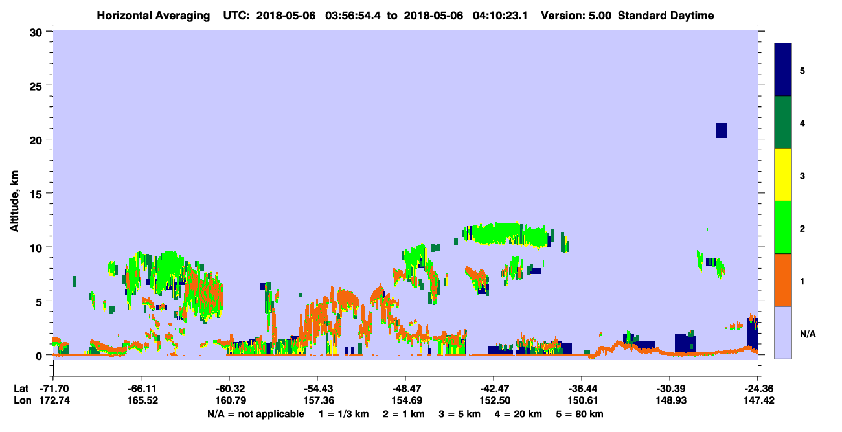
Task: Click the dark blue colorbar segment labeled 5
Action: click(x=783, y=70)
